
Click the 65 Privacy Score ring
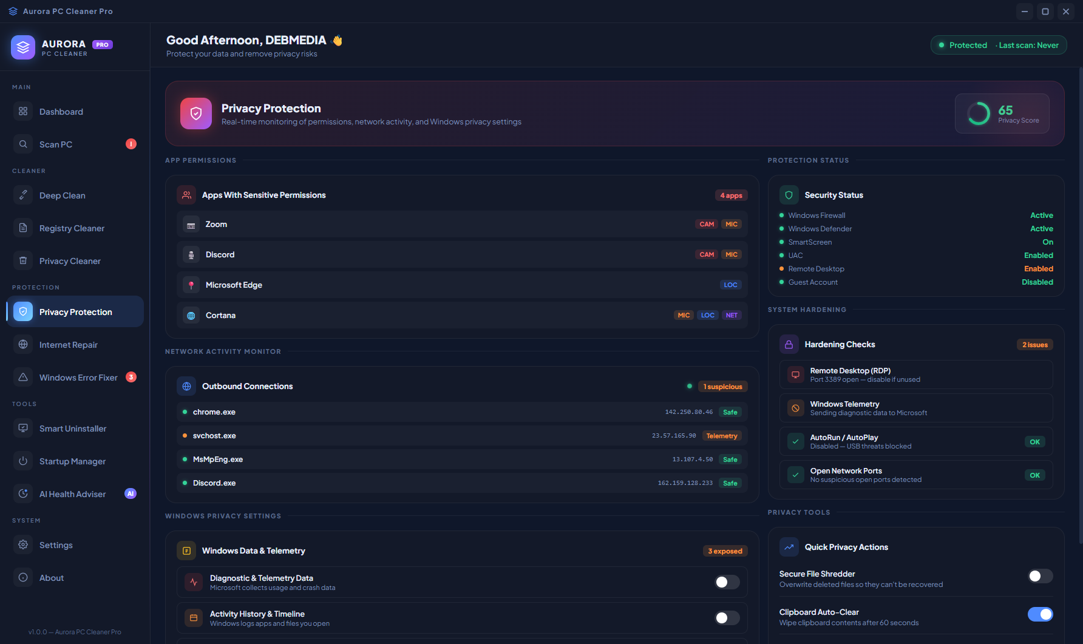click(979, 114)
